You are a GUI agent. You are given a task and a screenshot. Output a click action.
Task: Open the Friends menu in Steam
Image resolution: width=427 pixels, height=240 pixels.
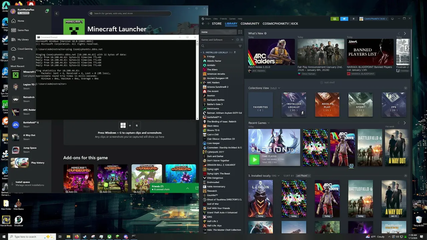coord(224,19)
